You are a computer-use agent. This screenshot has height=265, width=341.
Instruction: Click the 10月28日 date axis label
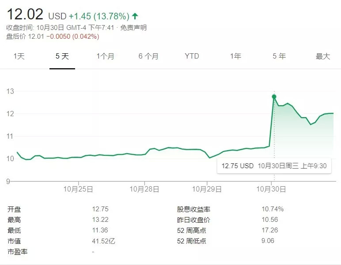coord(144,189)
